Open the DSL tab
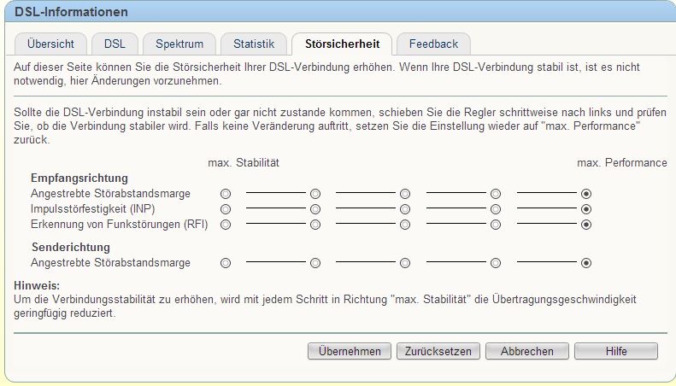 click(x=115, y=44)
